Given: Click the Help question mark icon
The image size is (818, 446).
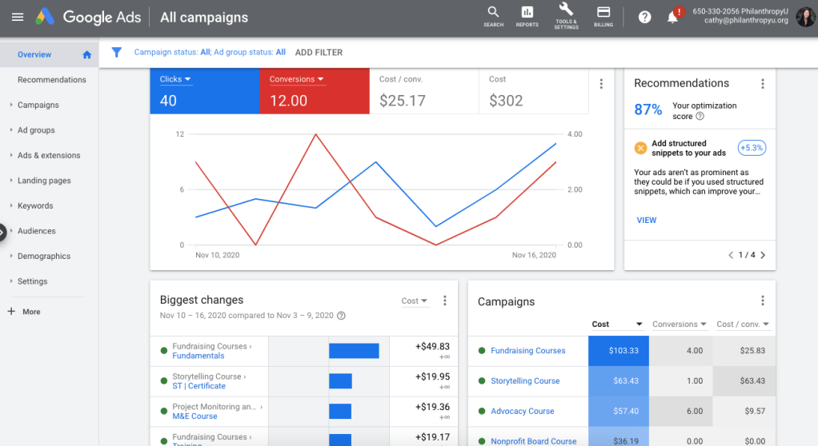Looking at the screenshot, I should (644, 17).
